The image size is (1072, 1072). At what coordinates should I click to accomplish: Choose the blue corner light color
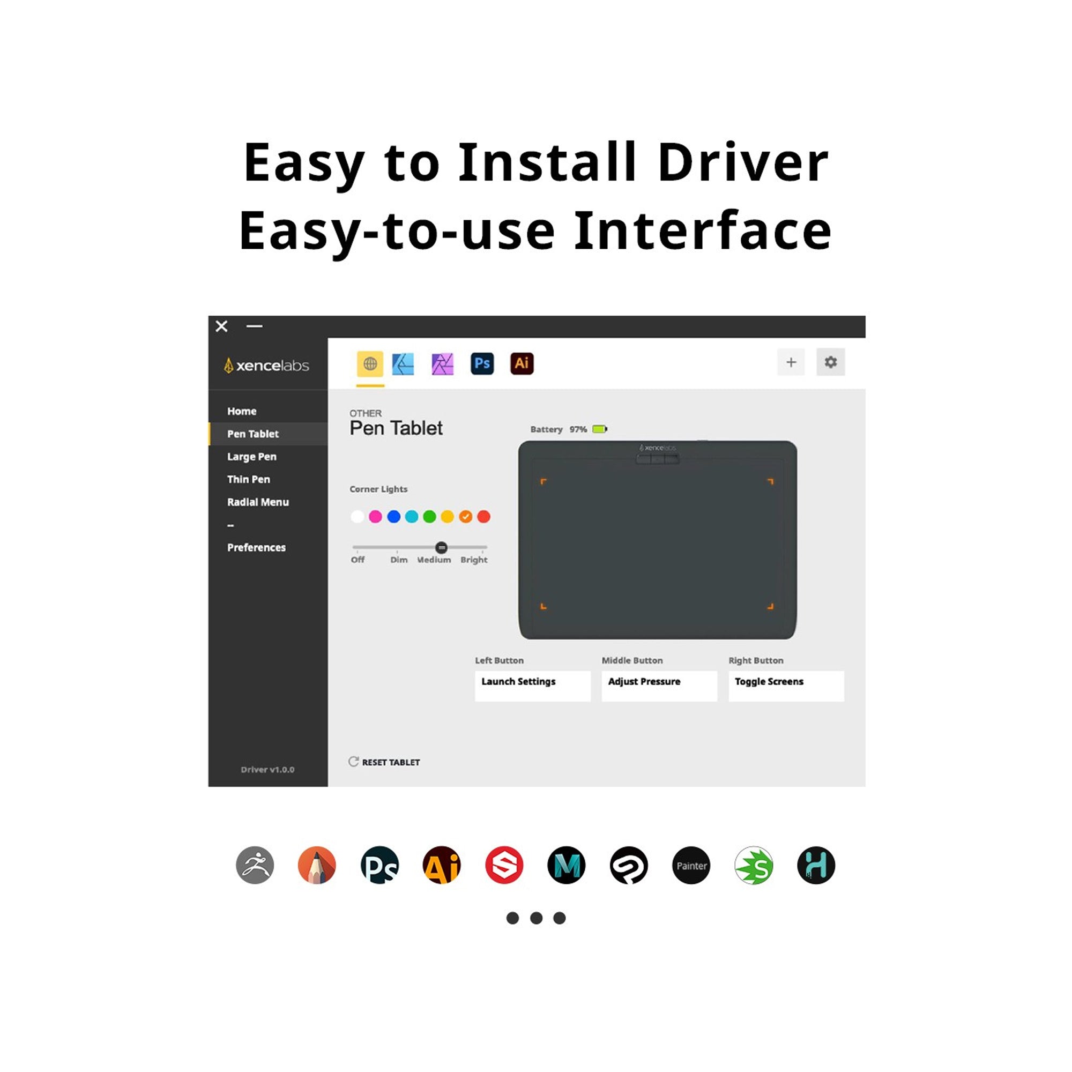click(393, 517)
